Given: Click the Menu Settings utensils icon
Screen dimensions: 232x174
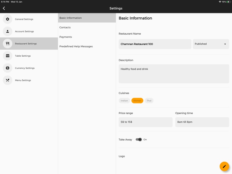Looking at the screenshot, I should [7, 80].
